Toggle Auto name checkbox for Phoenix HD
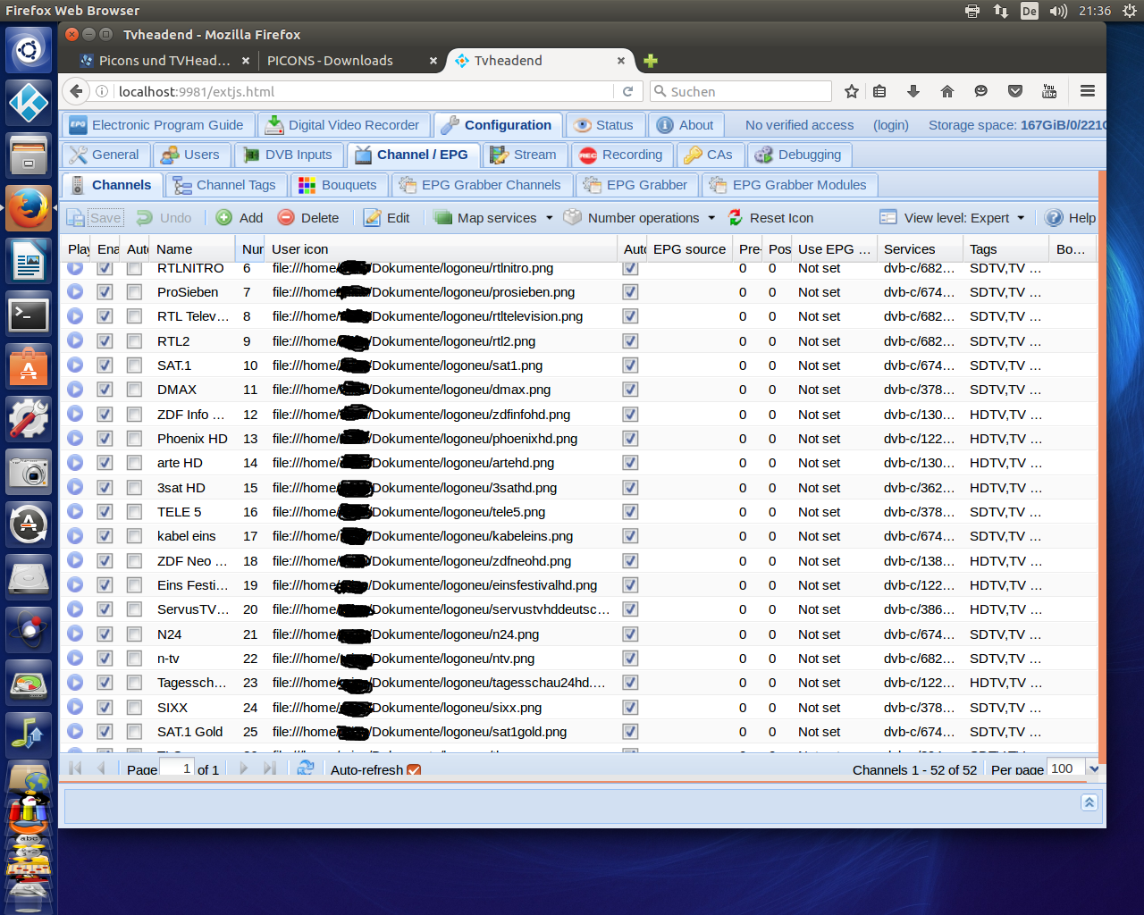The height and width of the screenshot is (915, 1144). [134, 439]
